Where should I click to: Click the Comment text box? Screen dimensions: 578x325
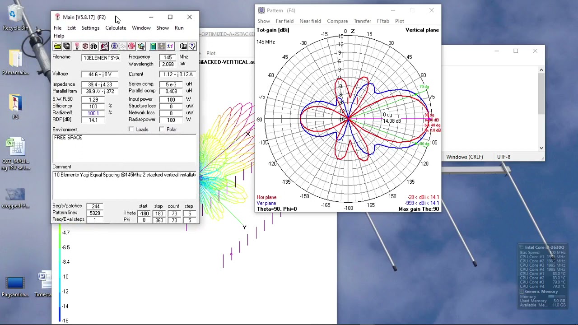coord(125,185)
